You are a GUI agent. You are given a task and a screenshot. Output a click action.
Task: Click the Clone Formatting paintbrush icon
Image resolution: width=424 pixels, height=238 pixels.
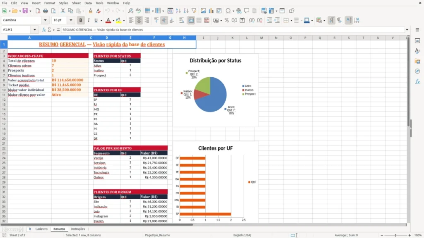click(91, 11)
